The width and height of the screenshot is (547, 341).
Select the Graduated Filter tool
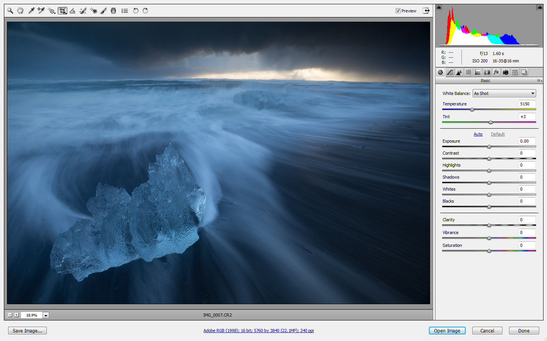(113, 11)
